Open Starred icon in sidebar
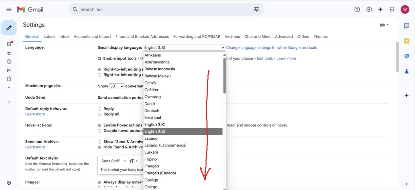 pyautogui.click(x=9, y=53)
